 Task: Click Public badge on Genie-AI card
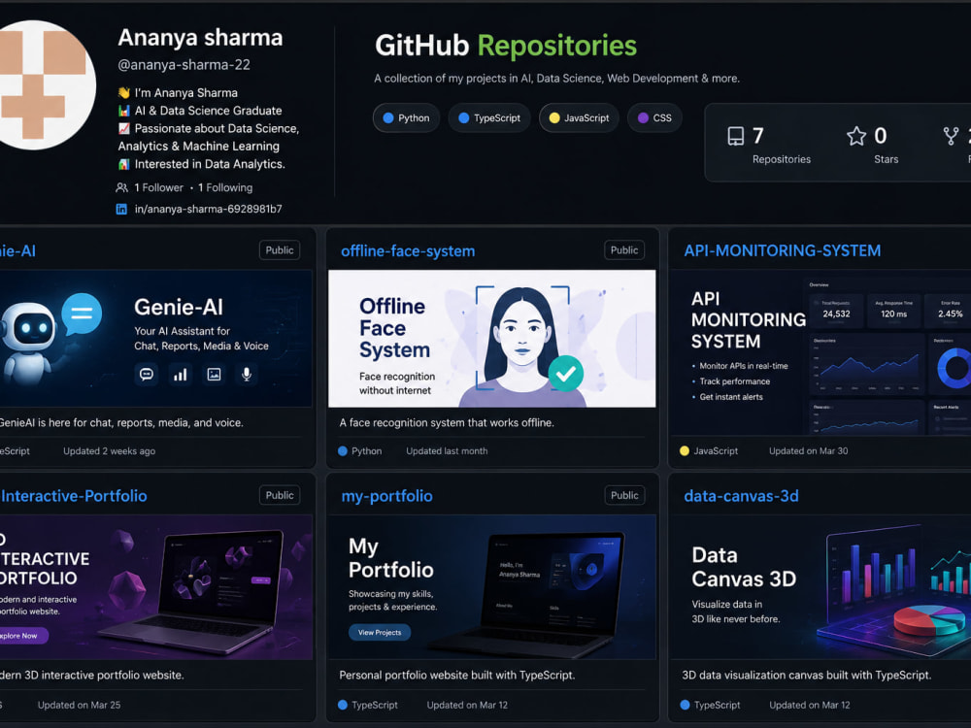click(x=280, y=250)
